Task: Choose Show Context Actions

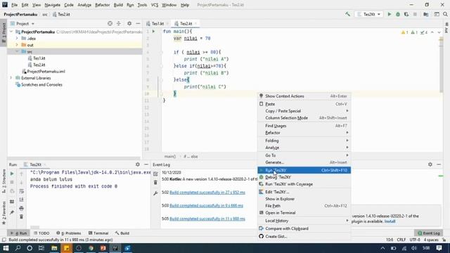Action: [x=304, y=96]
